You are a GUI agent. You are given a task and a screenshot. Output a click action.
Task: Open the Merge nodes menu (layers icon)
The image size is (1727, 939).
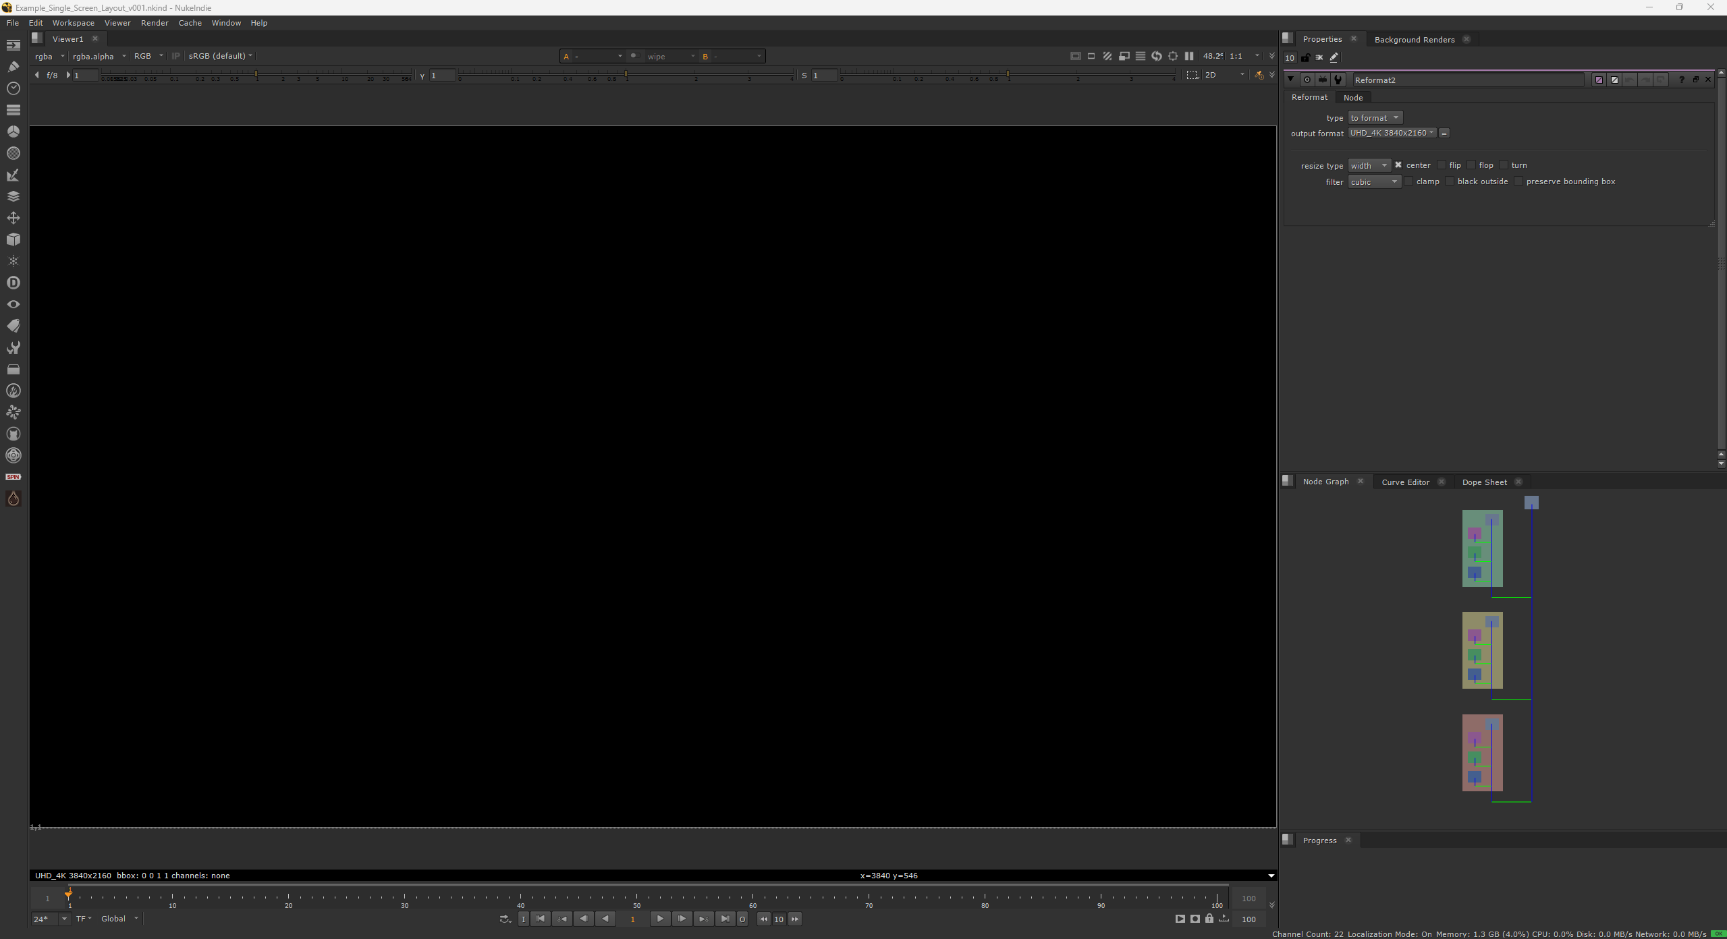pyautogui.click(x=13, y=196)
